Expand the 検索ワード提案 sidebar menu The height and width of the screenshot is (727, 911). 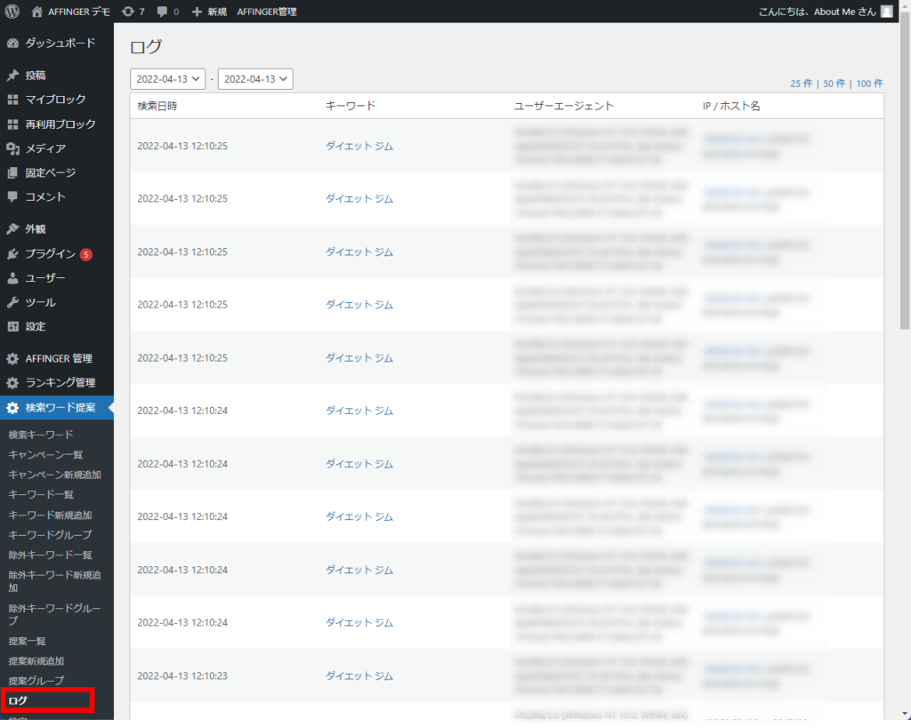click(x=60, y=408)
